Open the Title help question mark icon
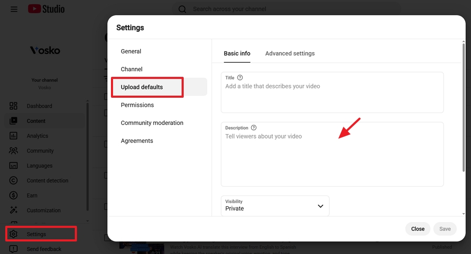Viewport: 471px width, 254px height. [x=240, y=78]
